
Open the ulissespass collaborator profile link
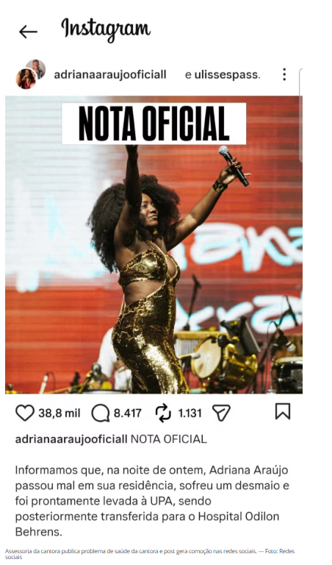point(227,75)
